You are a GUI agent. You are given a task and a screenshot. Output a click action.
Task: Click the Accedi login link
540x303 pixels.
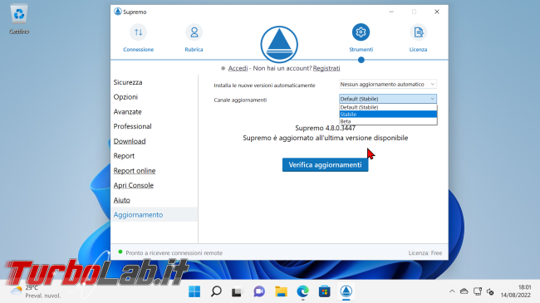pos(238,68)
